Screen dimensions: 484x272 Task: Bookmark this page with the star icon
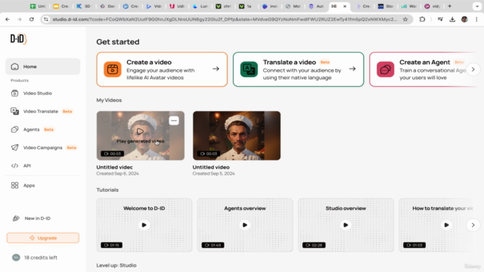click(x=405, y=20)
